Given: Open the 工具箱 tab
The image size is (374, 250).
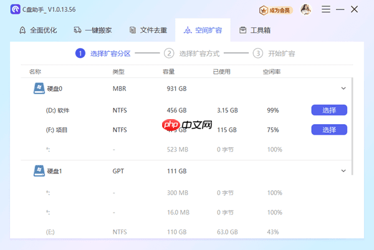Looking at the screenshot, I should (x=255, y=31).
